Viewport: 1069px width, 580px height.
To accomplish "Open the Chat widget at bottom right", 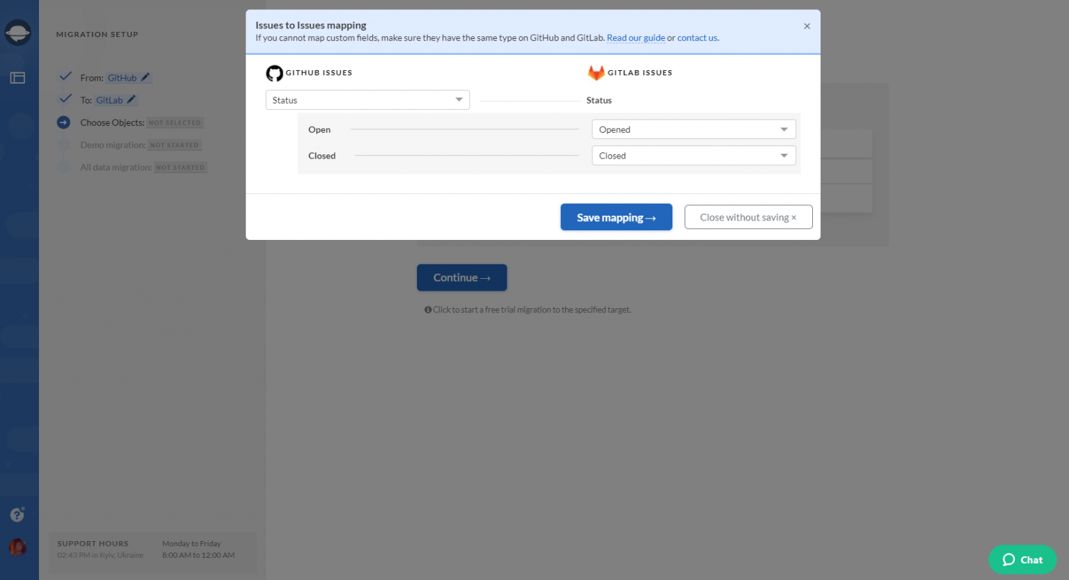I will click(1022, 560).
